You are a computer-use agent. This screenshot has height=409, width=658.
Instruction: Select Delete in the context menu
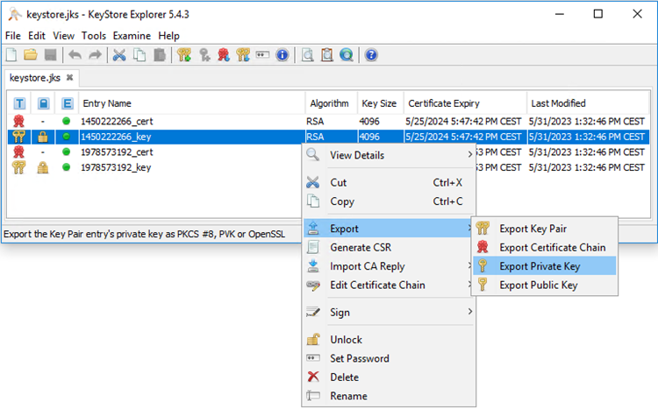(x=344, y=377)
